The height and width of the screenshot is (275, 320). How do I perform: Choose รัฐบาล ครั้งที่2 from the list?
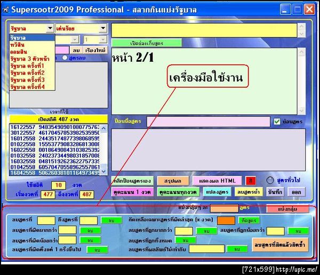pyautogui.click(x=32, y=73)
